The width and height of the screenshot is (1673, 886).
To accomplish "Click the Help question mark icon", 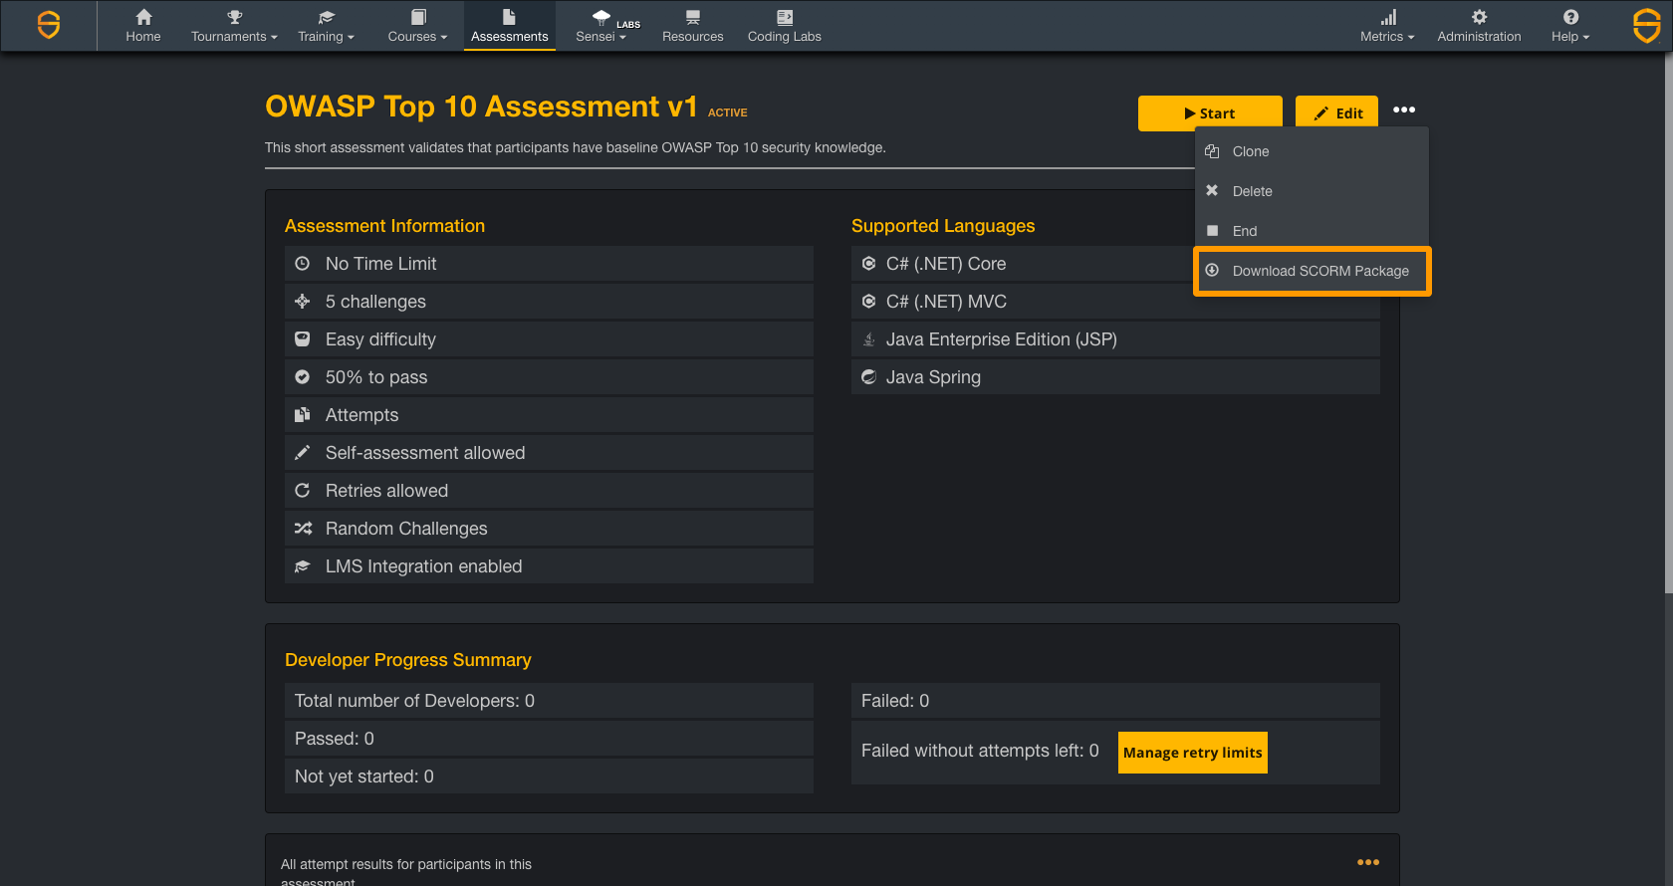I will coord(1570,17).
